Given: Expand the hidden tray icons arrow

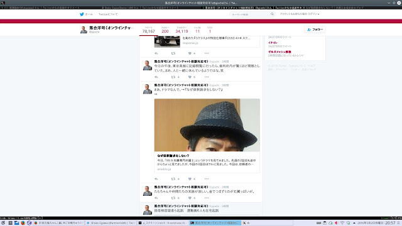Looking at the screenshot, I should (x=354, y=223).
